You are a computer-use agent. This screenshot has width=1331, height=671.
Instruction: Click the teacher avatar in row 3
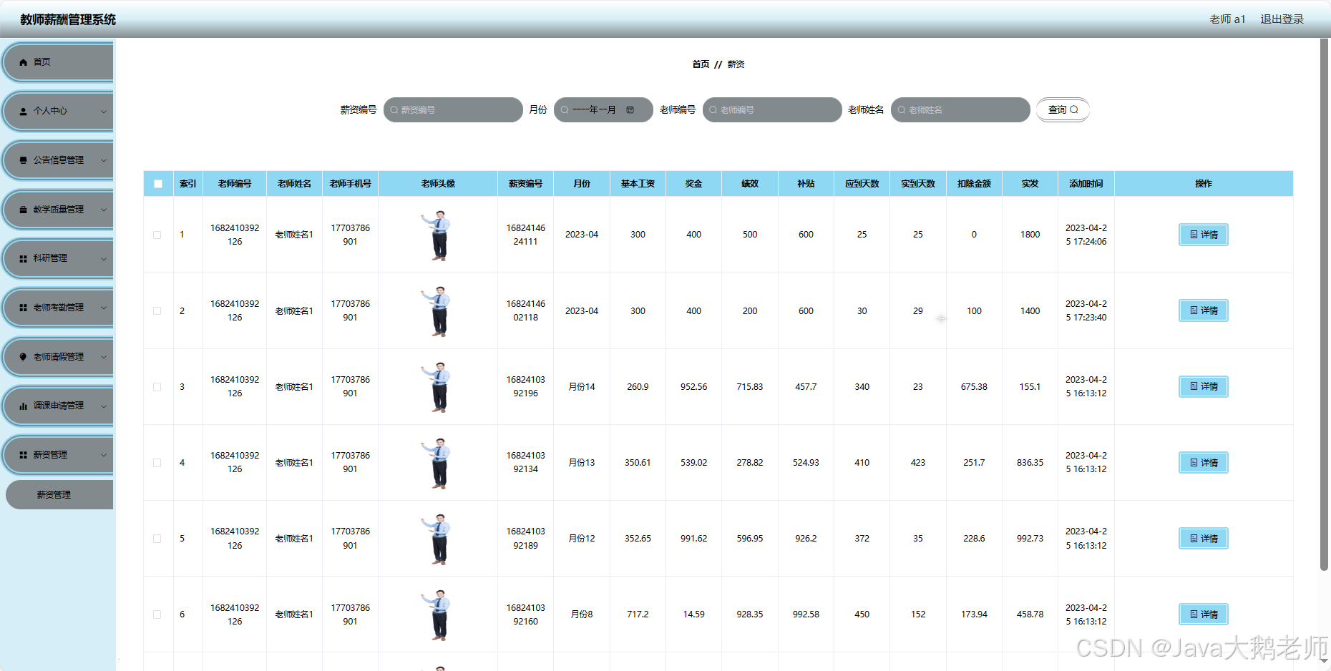point(438,387)
